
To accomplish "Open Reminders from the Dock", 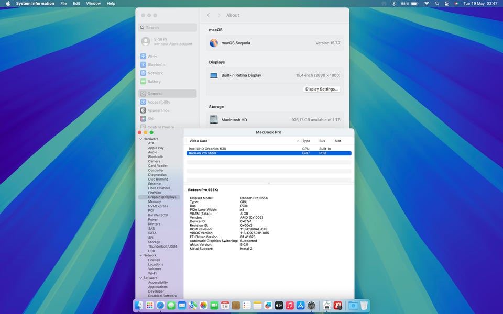I will pos(247,305).
